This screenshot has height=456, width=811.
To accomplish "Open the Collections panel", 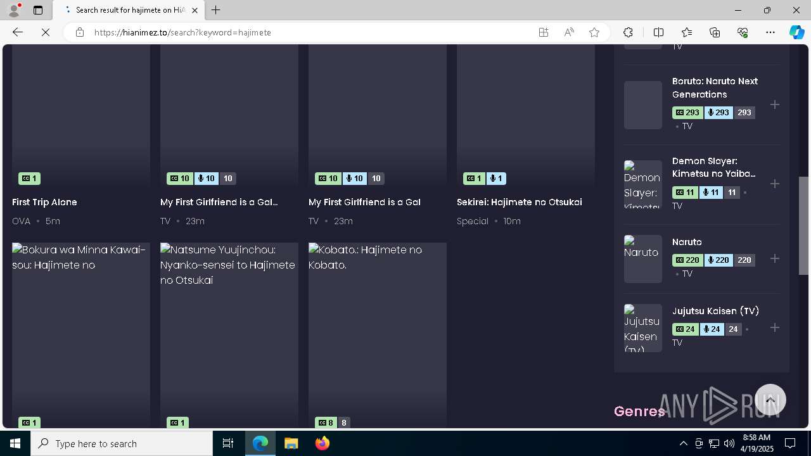I will pyautogui.click(x=715, y=32).
